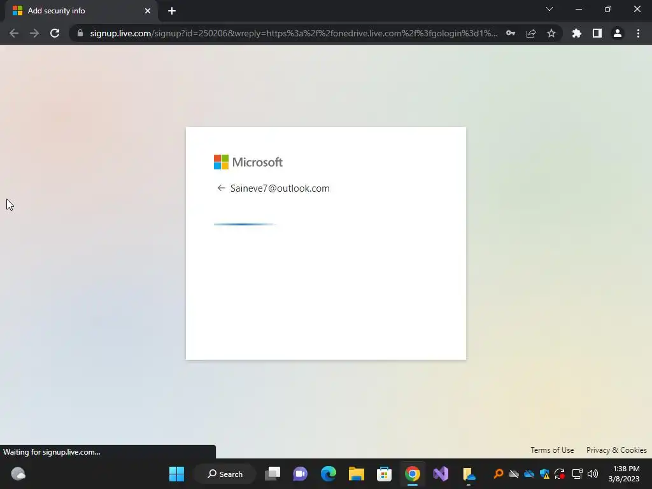Open the Chrome profile avatar
The image size is (652, 489).
618,33
